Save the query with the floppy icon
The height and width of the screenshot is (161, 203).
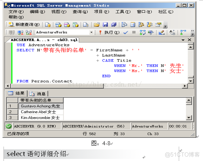point(105,25)
